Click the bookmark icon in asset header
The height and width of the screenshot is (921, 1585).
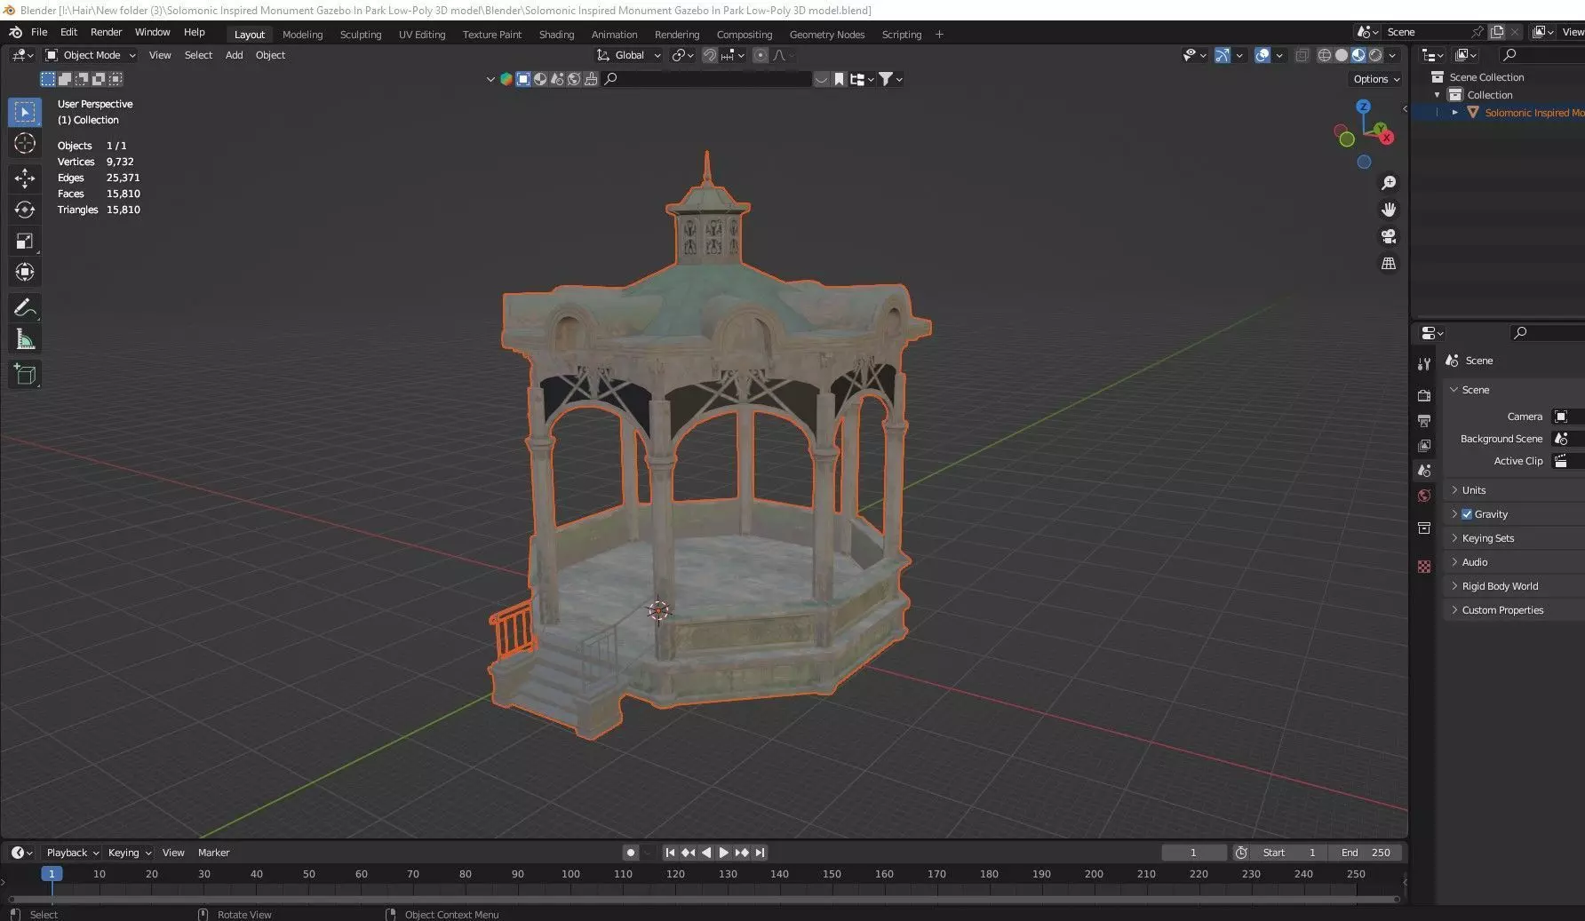[839, 79]
